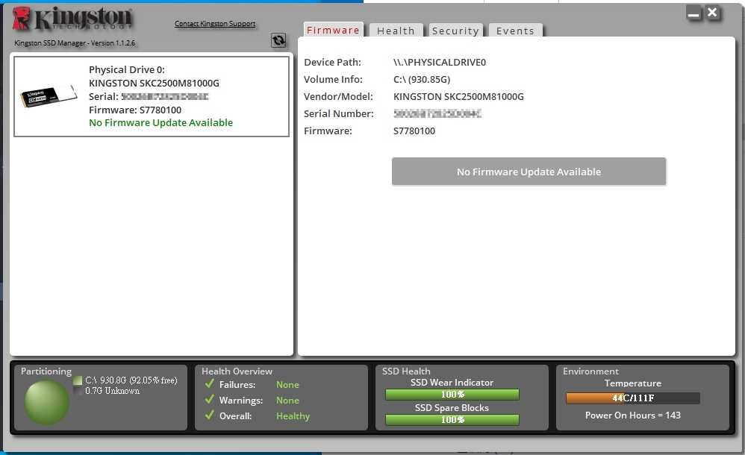Open the Contact Kingston Support link
The image size is (745, 455).
click(215, 23)
